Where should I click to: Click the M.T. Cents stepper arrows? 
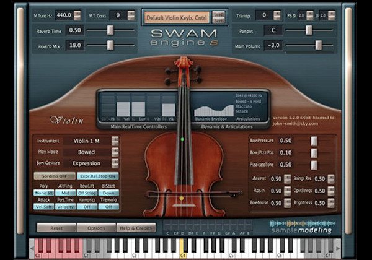tap(131, 15)
